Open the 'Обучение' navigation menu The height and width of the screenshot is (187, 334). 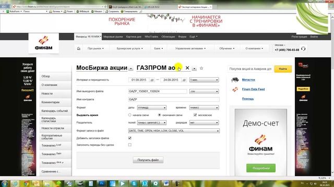pos(227,48)
